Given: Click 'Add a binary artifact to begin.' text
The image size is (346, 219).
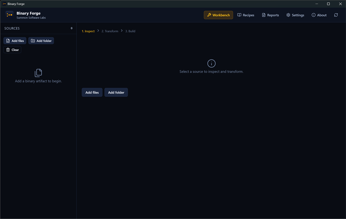Looking at the screenshot, I should click(38, 81).
